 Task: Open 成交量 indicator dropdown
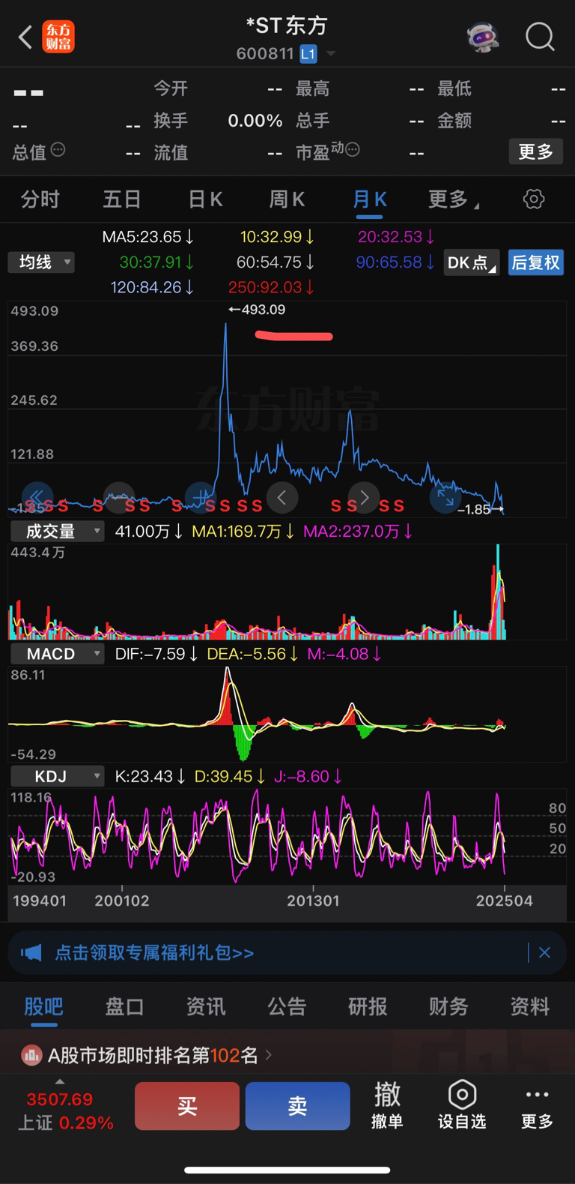(x=57, y=531)
